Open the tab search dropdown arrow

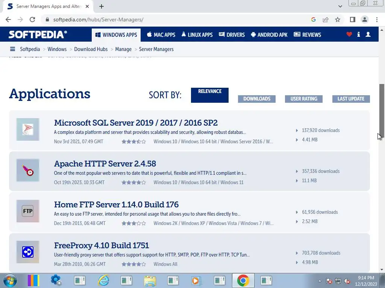(x=340, y=6)
